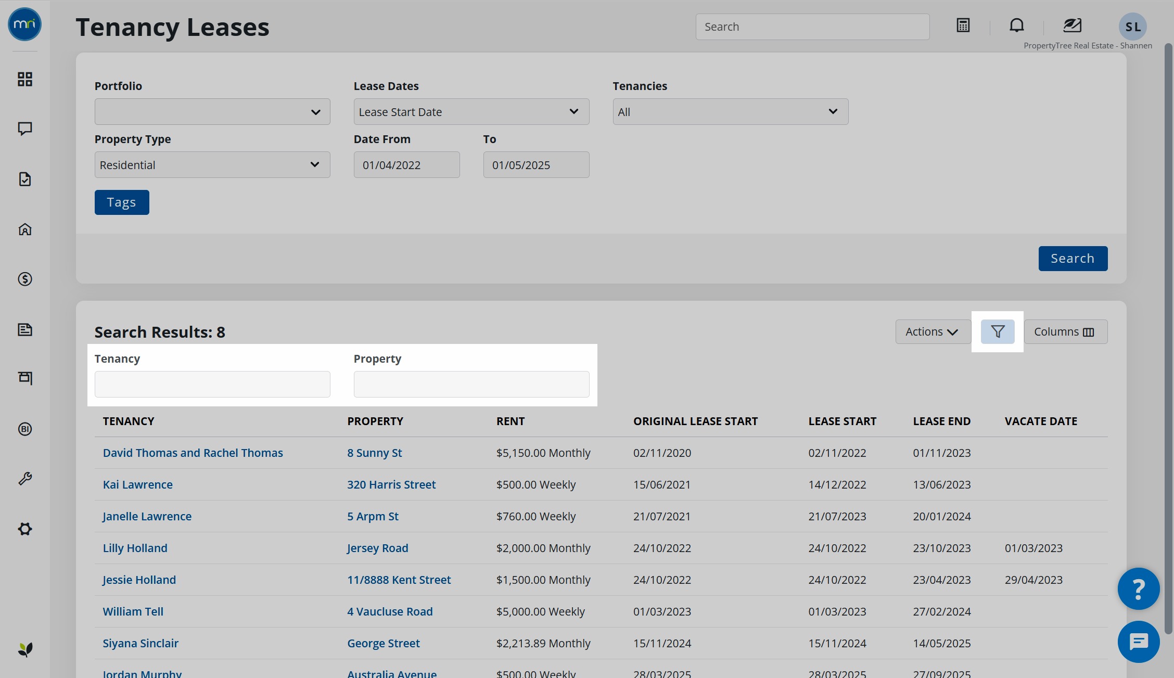Open the dashboard grid icon in sidebar
The width and height of the screenshot is (1174, 678).
25,79
